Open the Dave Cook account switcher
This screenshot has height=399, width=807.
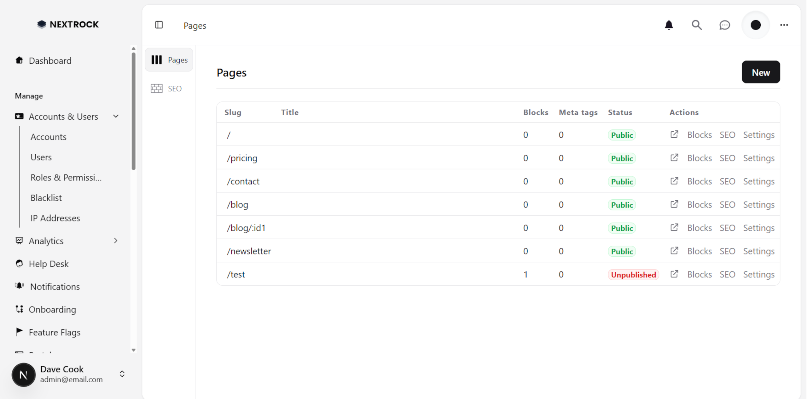point(122,374)
